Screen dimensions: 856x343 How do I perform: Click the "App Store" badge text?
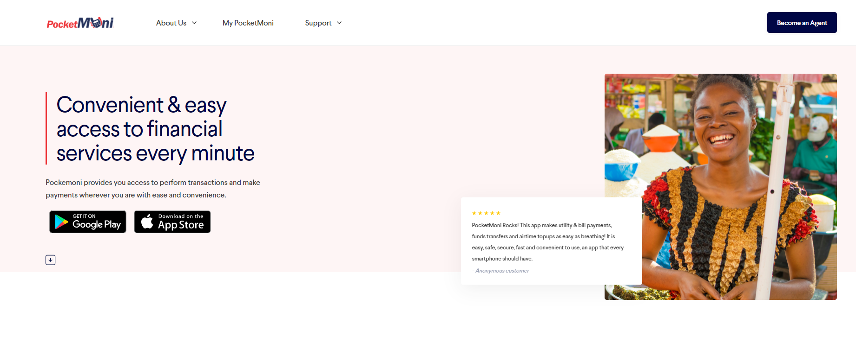(x=181, y=225)
